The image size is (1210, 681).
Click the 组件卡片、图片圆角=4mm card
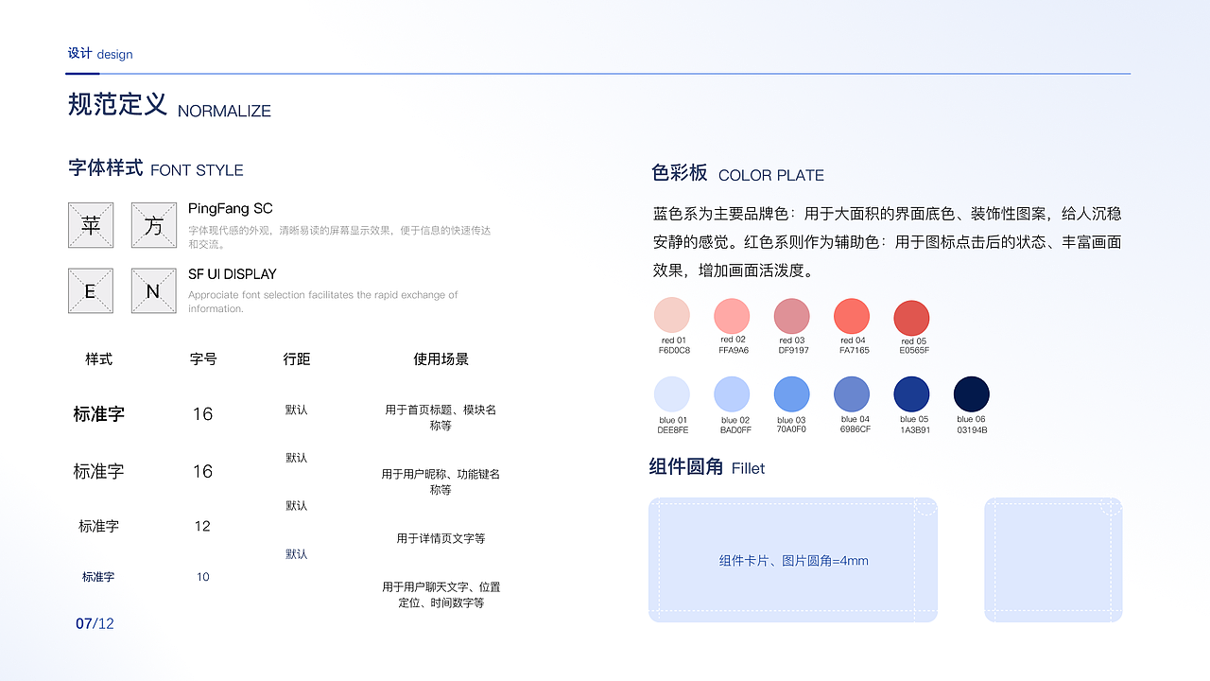(793, 560)
